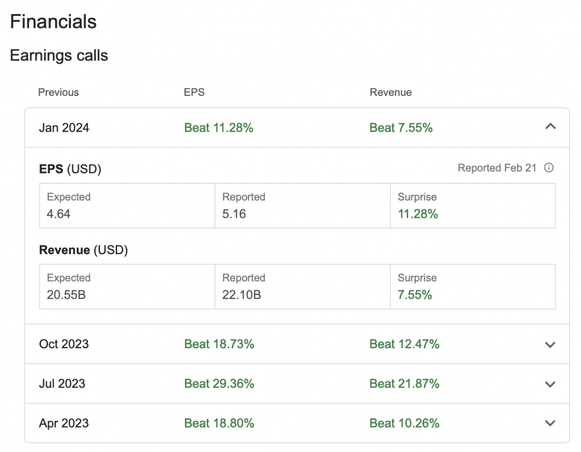Click the info icon beside Reported Feb 21
This screenshot has width=581, height=452.
coord(549,167)
